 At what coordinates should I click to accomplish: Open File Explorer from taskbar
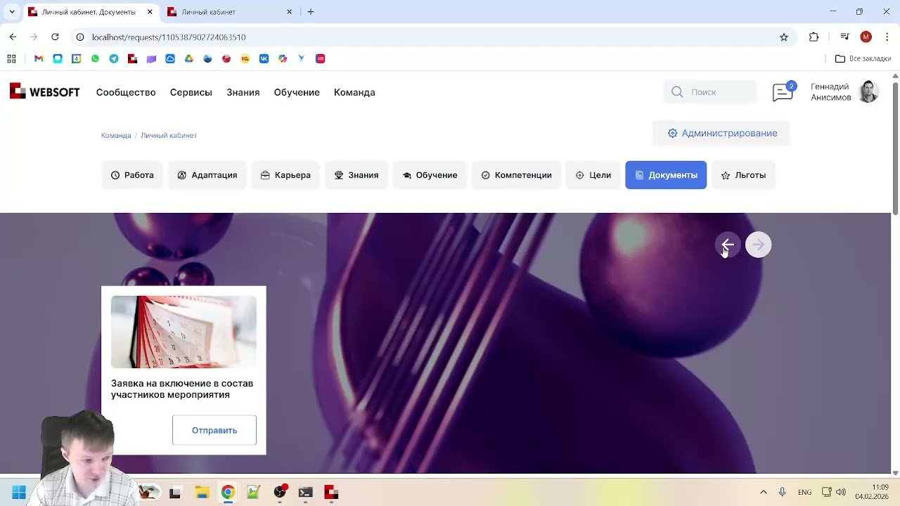pos(202,493)
